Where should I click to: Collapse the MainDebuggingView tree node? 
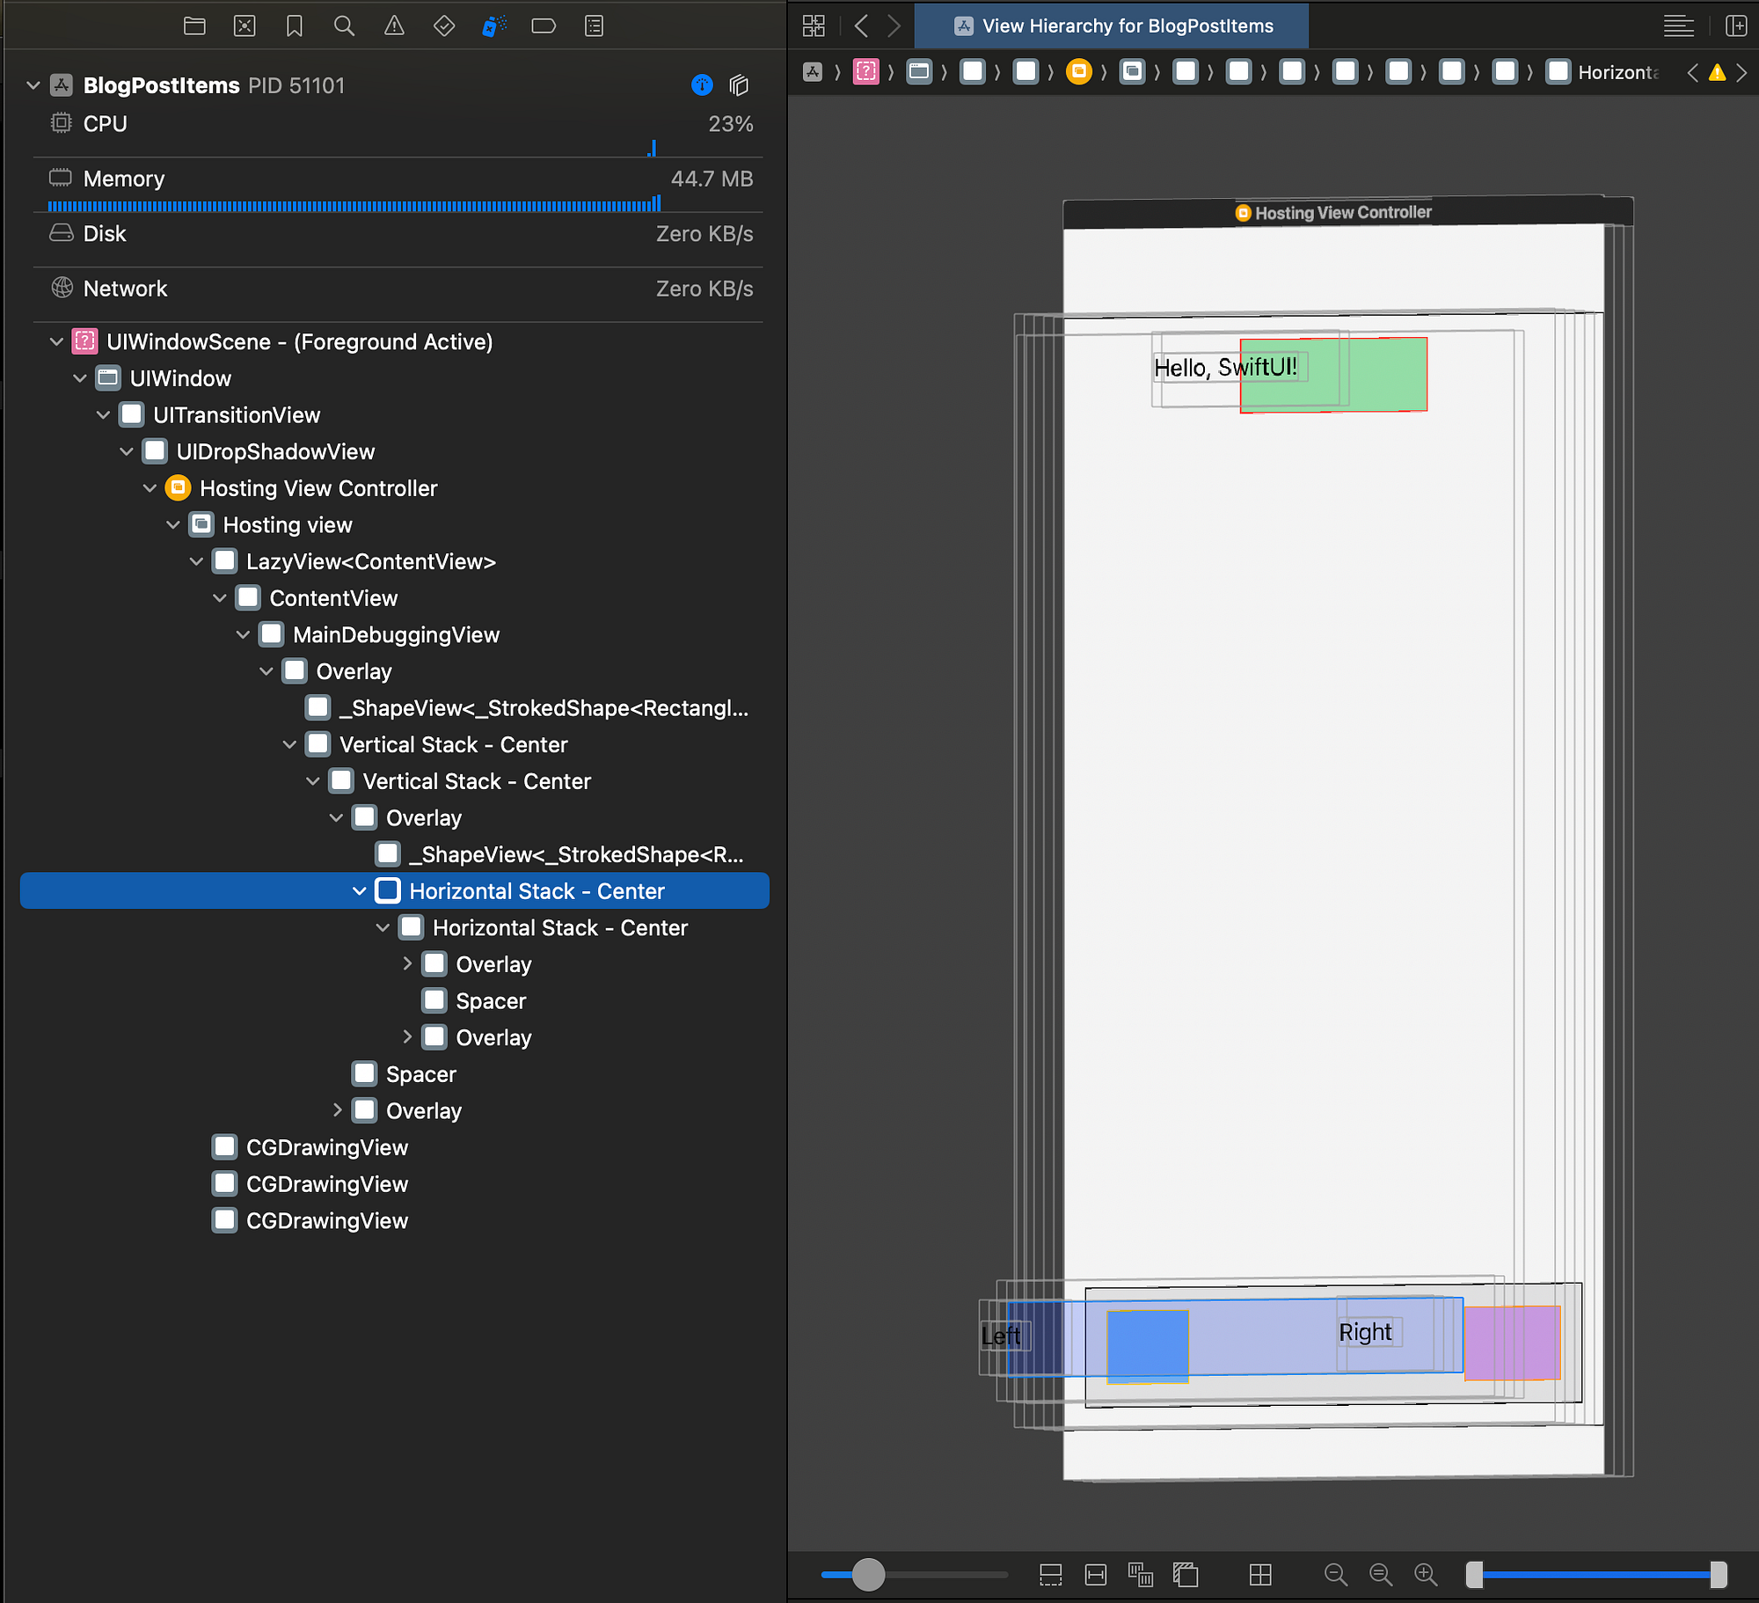click(243, 635)
